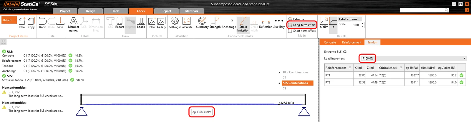Switch to the Reinforcement results tab
This screenshot has width=471, height=122.
(351, 42)
